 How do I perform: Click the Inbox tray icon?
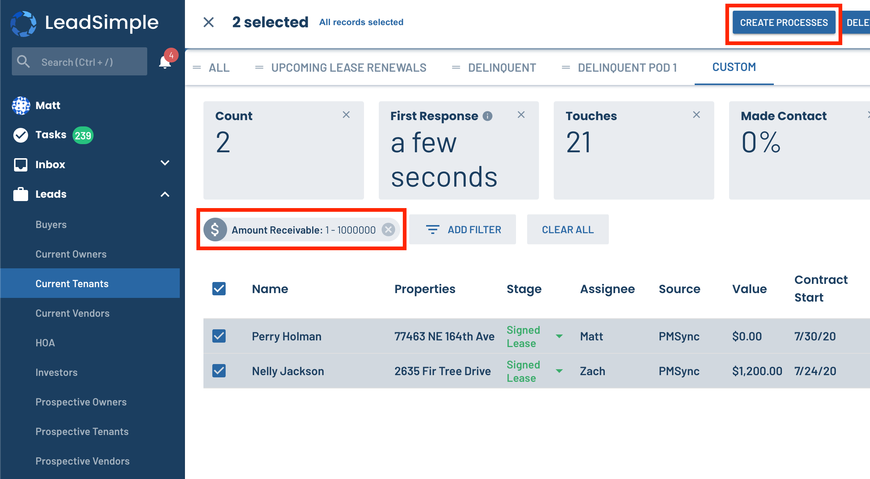(21, 164)
